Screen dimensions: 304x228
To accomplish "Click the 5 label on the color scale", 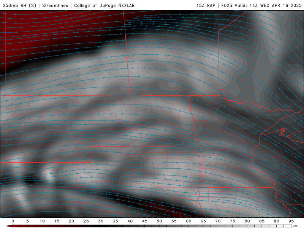I will click(27, 221).
